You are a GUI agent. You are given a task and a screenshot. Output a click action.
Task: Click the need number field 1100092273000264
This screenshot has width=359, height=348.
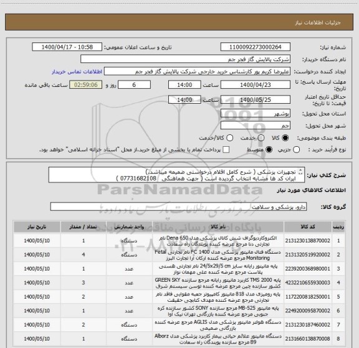click(x=256, y=47)
